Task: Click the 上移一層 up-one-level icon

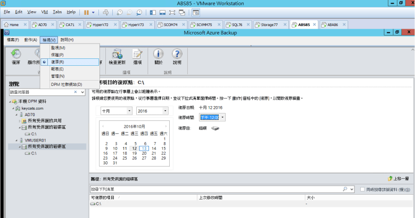Action: coord(390,179)
